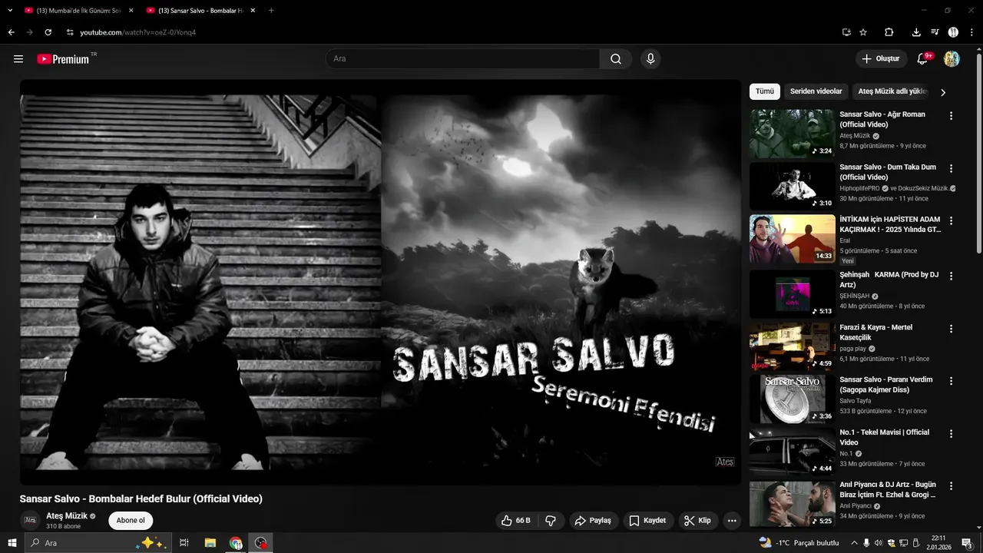Viewport: 983px width, 553px height.
Task: Open taskbar clock showing 22:11
Action: (938, 543)
